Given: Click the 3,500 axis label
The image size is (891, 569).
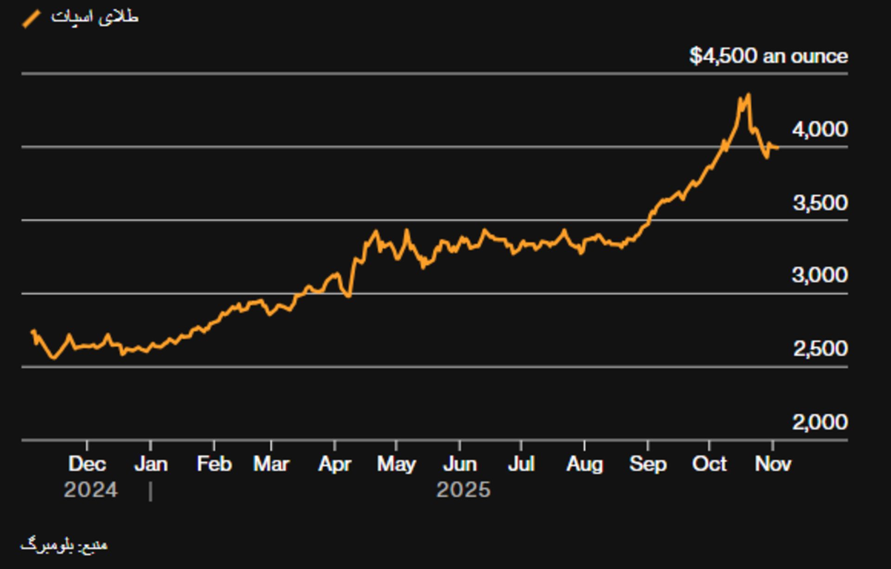Looking at the screenshot, I should point(820,203).
